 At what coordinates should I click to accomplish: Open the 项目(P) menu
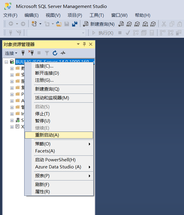click(75, 15)
